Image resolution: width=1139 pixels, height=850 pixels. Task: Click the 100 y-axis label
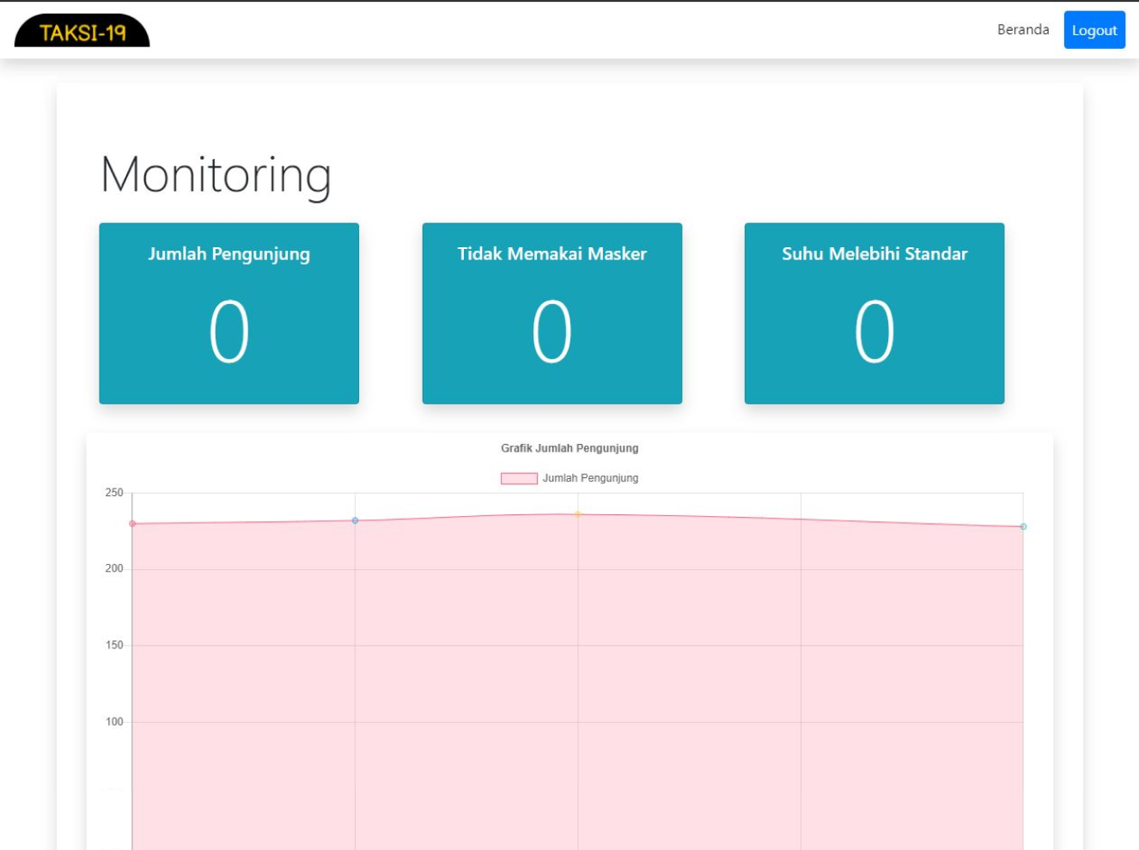click(114, 722)
